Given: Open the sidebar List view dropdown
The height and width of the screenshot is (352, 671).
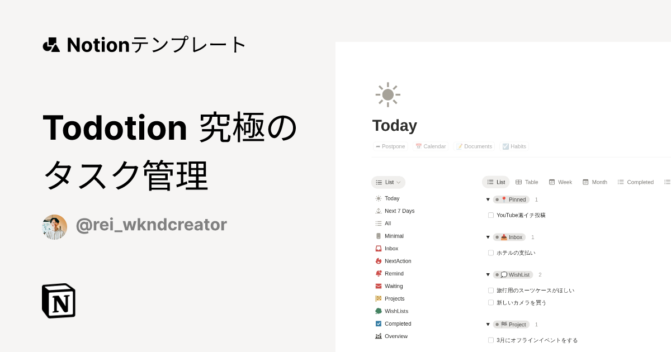Looking at the screenshot, I should [388, 182].
